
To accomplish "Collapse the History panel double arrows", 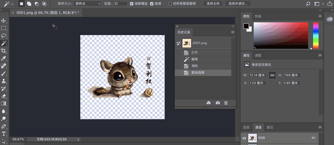I will [233, 26].
